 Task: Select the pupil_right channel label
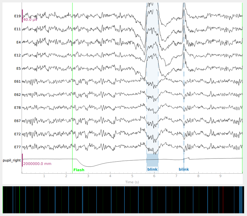pyautogui.click(x=12, y=160)
